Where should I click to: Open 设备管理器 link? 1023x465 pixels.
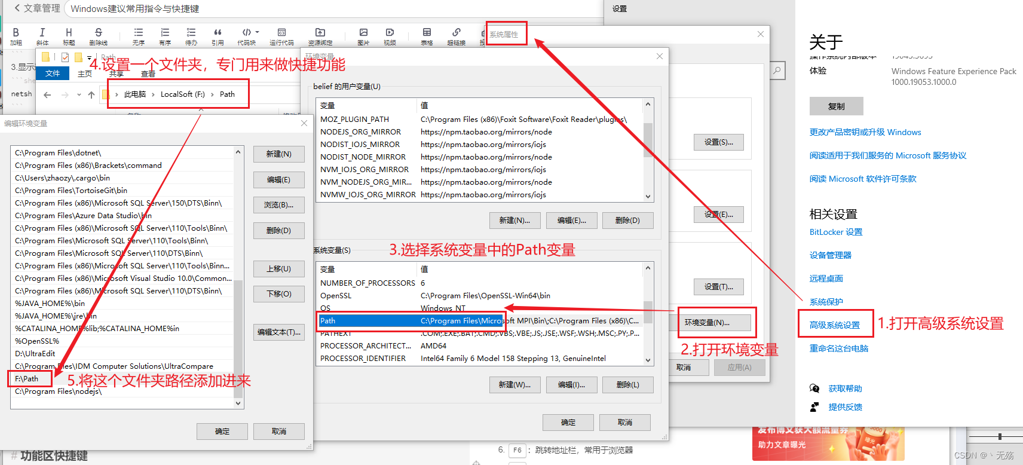830,255
